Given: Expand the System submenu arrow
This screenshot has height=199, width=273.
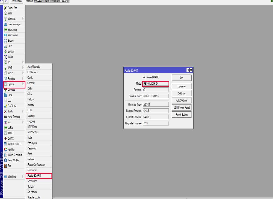Looking at the screenshot, I should click(x=23, y=84).
